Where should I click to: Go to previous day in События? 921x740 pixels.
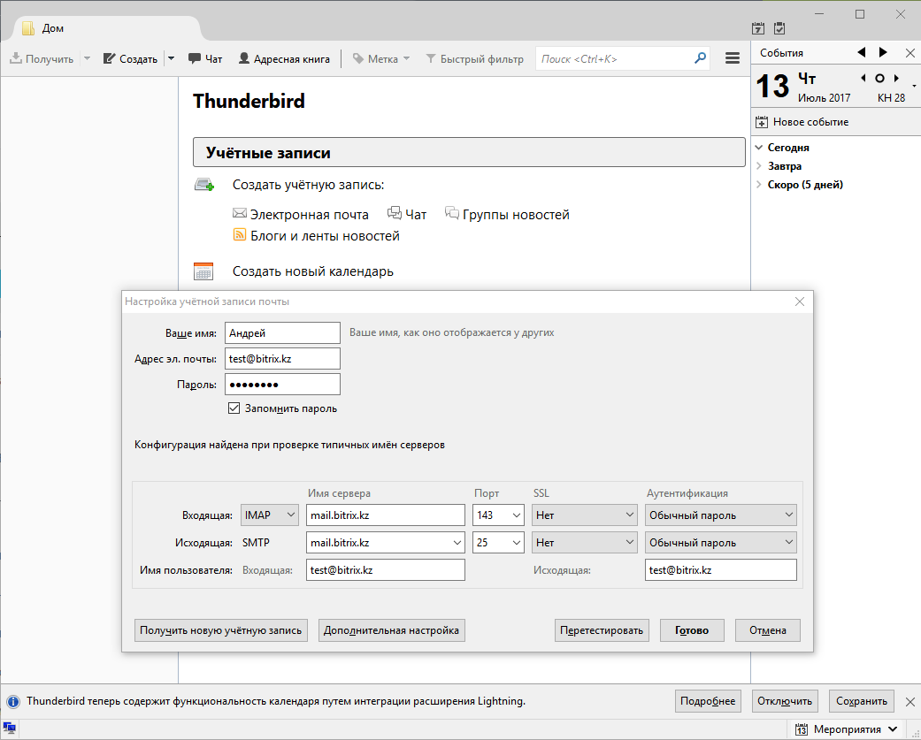click(x=862, y=52)
